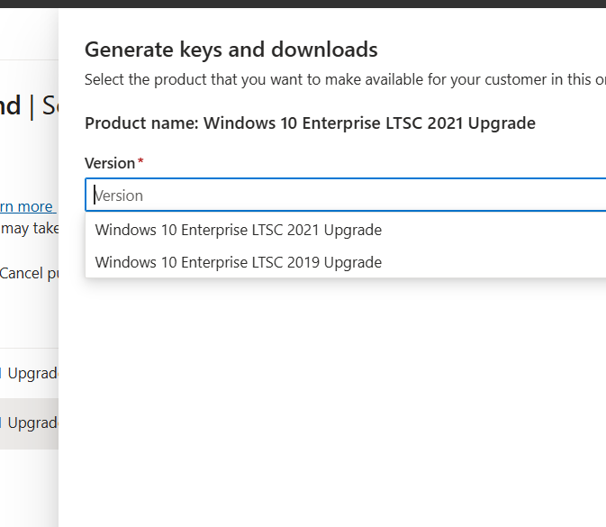Select Windows 10 Enterprise LTSC 2019 Upgrade option
Screen dimensions: 606x527
[x=346, y=262]
